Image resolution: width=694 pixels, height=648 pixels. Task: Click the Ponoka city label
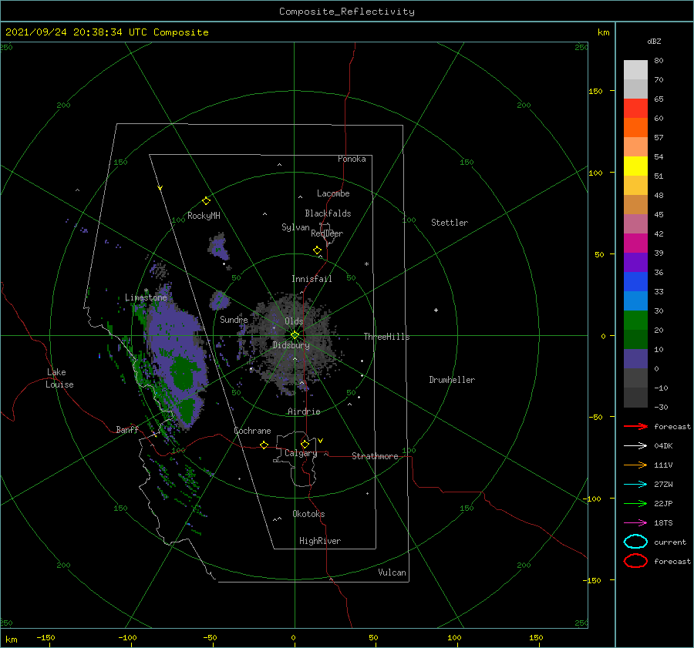[352, 159]
